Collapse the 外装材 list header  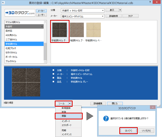(42, 26)
